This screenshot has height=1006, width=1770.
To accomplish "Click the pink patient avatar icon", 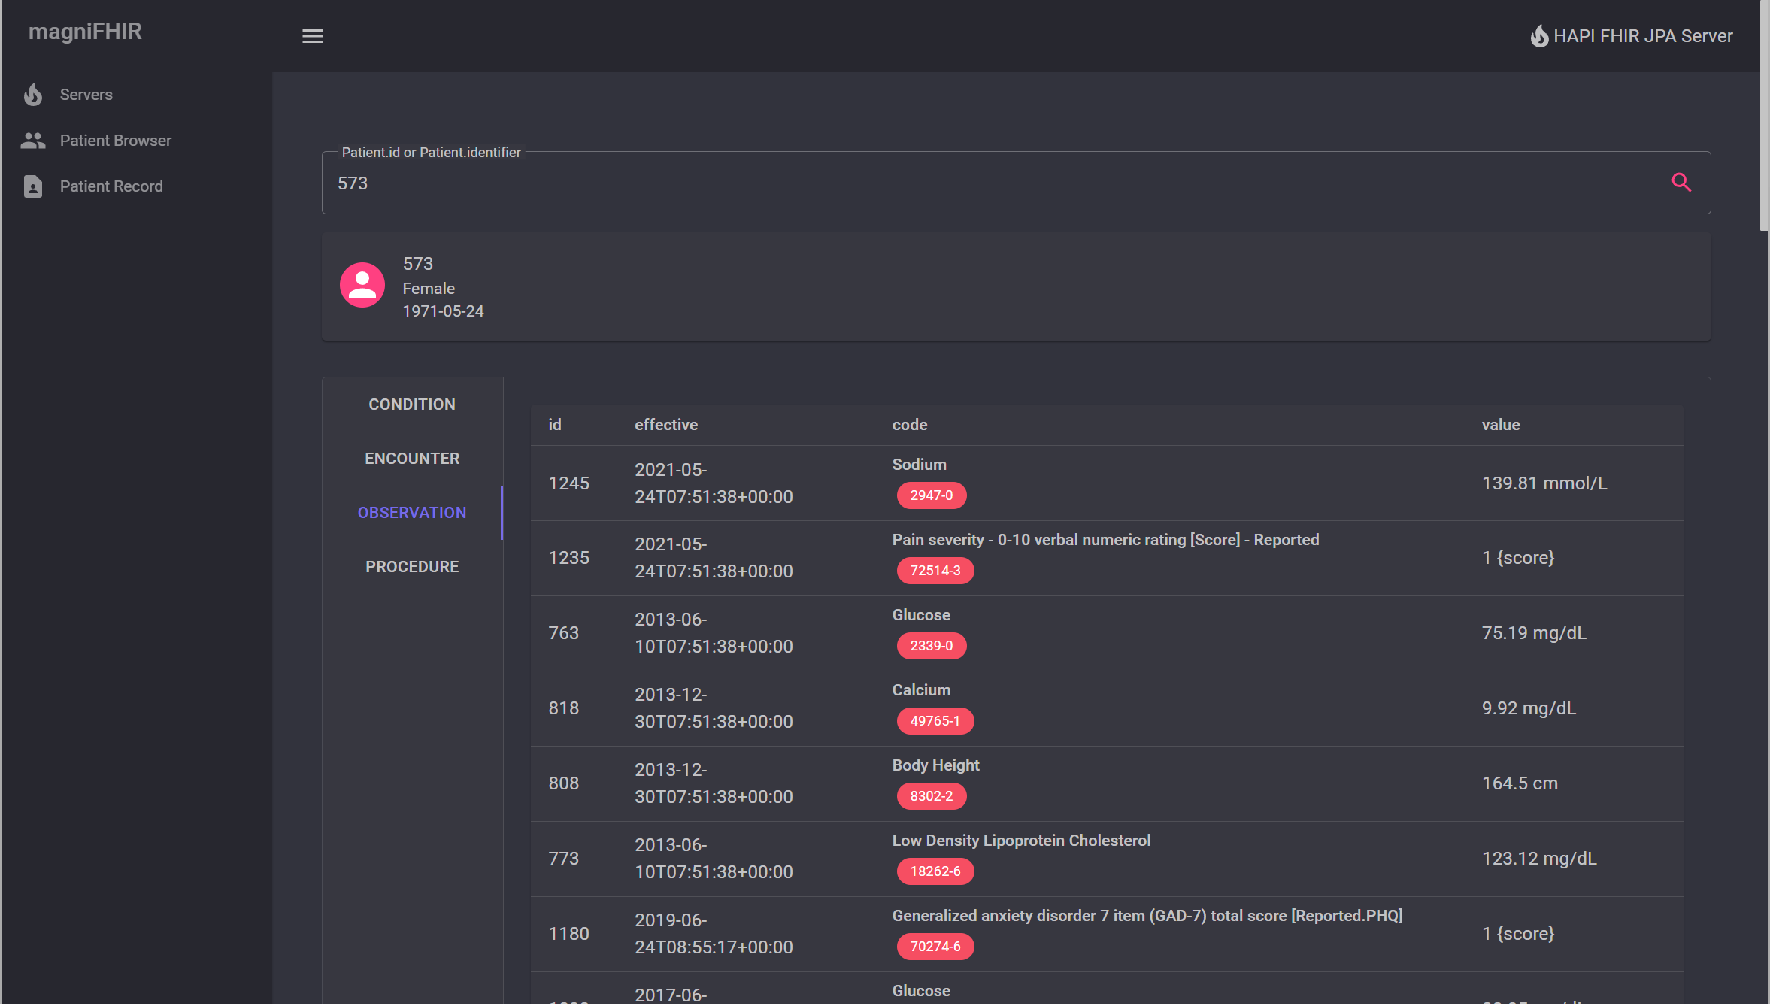I will pos(362,285).
